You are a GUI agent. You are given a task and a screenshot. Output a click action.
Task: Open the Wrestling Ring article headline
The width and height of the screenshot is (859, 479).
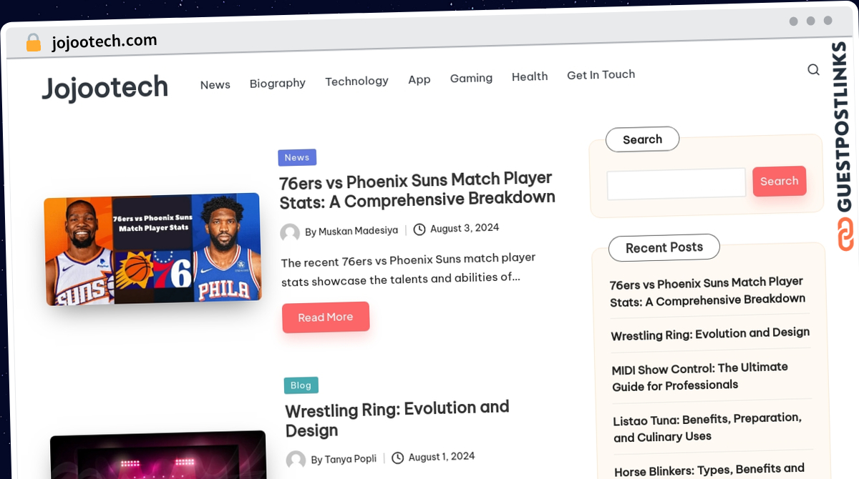tap(397, 419)
